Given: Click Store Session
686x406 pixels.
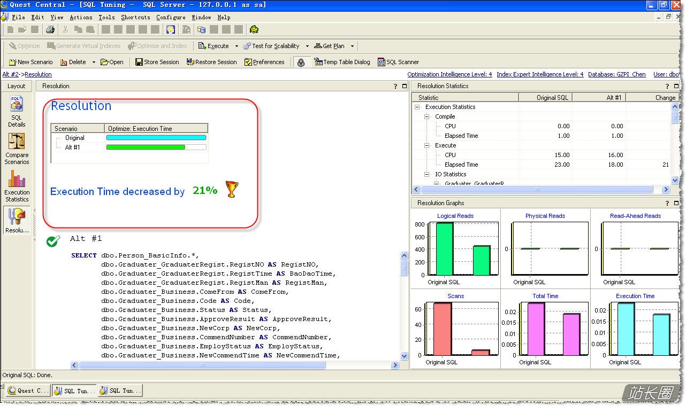Looking at the screenshot, I should pos(157,62).
